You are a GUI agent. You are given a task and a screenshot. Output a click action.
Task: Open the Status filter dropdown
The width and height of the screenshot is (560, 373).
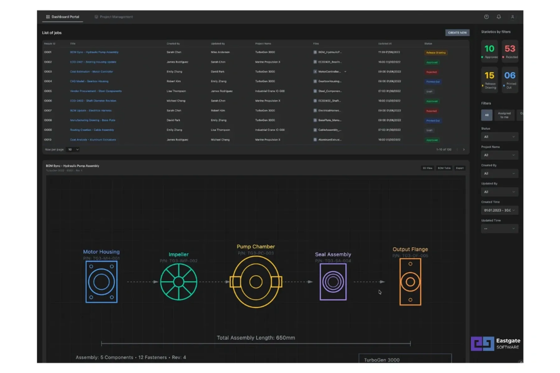point(499,136)
